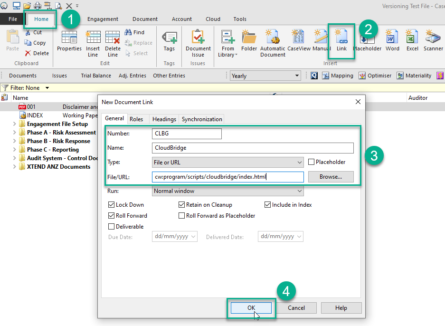The height and width of the screenshot is (326, 445).
Task: Open the File menu
Action: [13, 19]
